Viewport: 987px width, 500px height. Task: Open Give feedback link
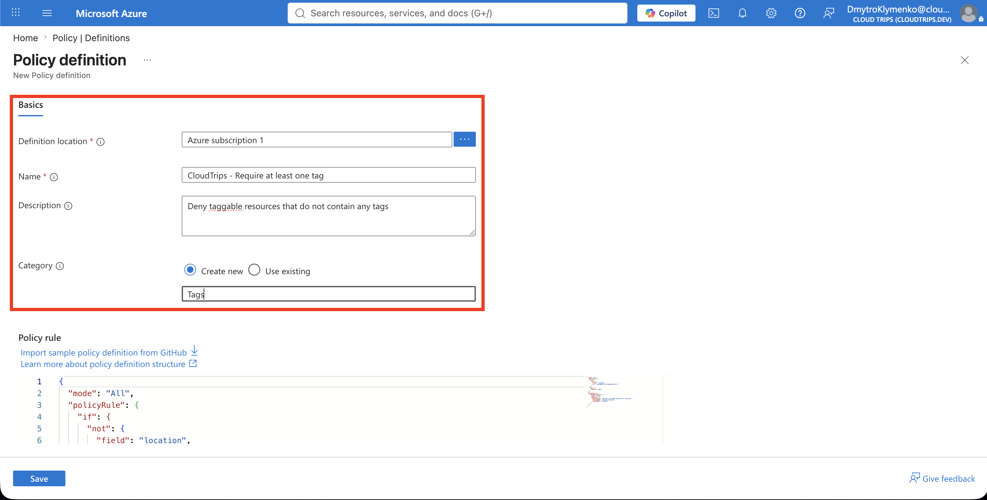click(x=942, y=478)
